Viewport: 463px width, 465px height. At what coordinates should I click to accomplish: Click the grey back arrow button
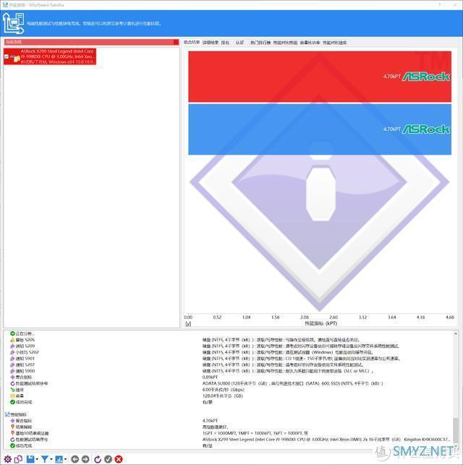click(75, 459)
